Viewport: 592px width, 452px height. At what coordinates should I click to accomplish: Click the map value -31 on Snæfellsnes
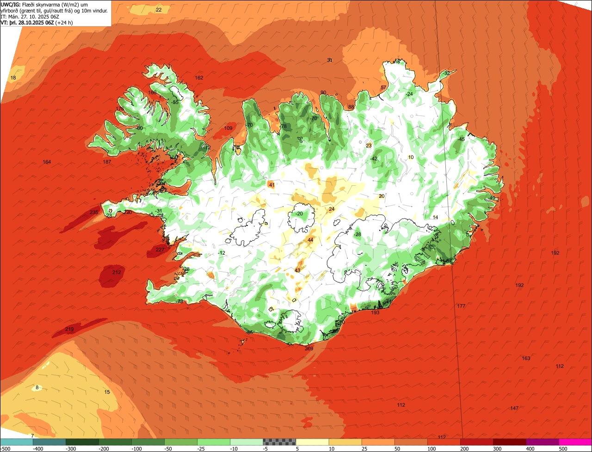[x=159, y=211]
